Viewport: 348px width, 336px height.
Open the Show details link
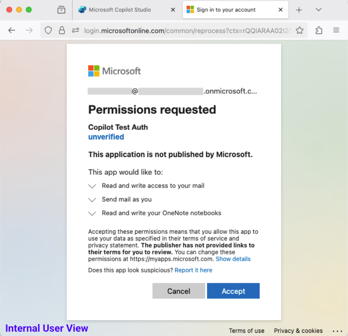point(233,259)
